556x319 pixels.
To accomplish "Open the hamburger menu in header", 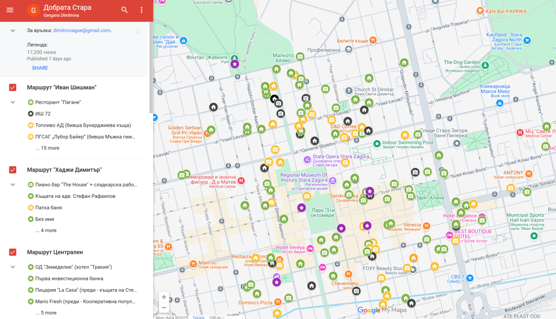I will point(10,10).
